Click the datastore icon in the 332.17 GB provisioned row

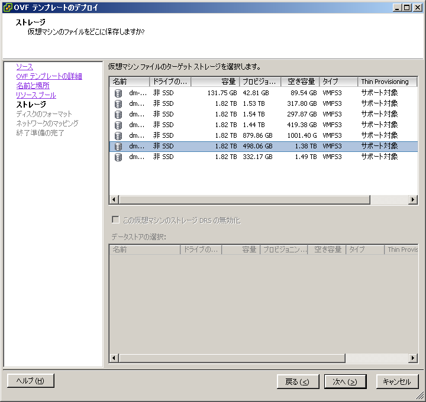pyautogui.click(x=118, y=157)
